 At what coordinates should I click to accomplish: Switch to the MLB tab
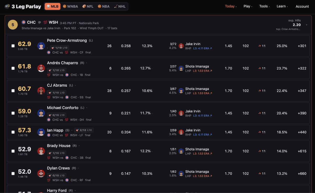(52, 6)
